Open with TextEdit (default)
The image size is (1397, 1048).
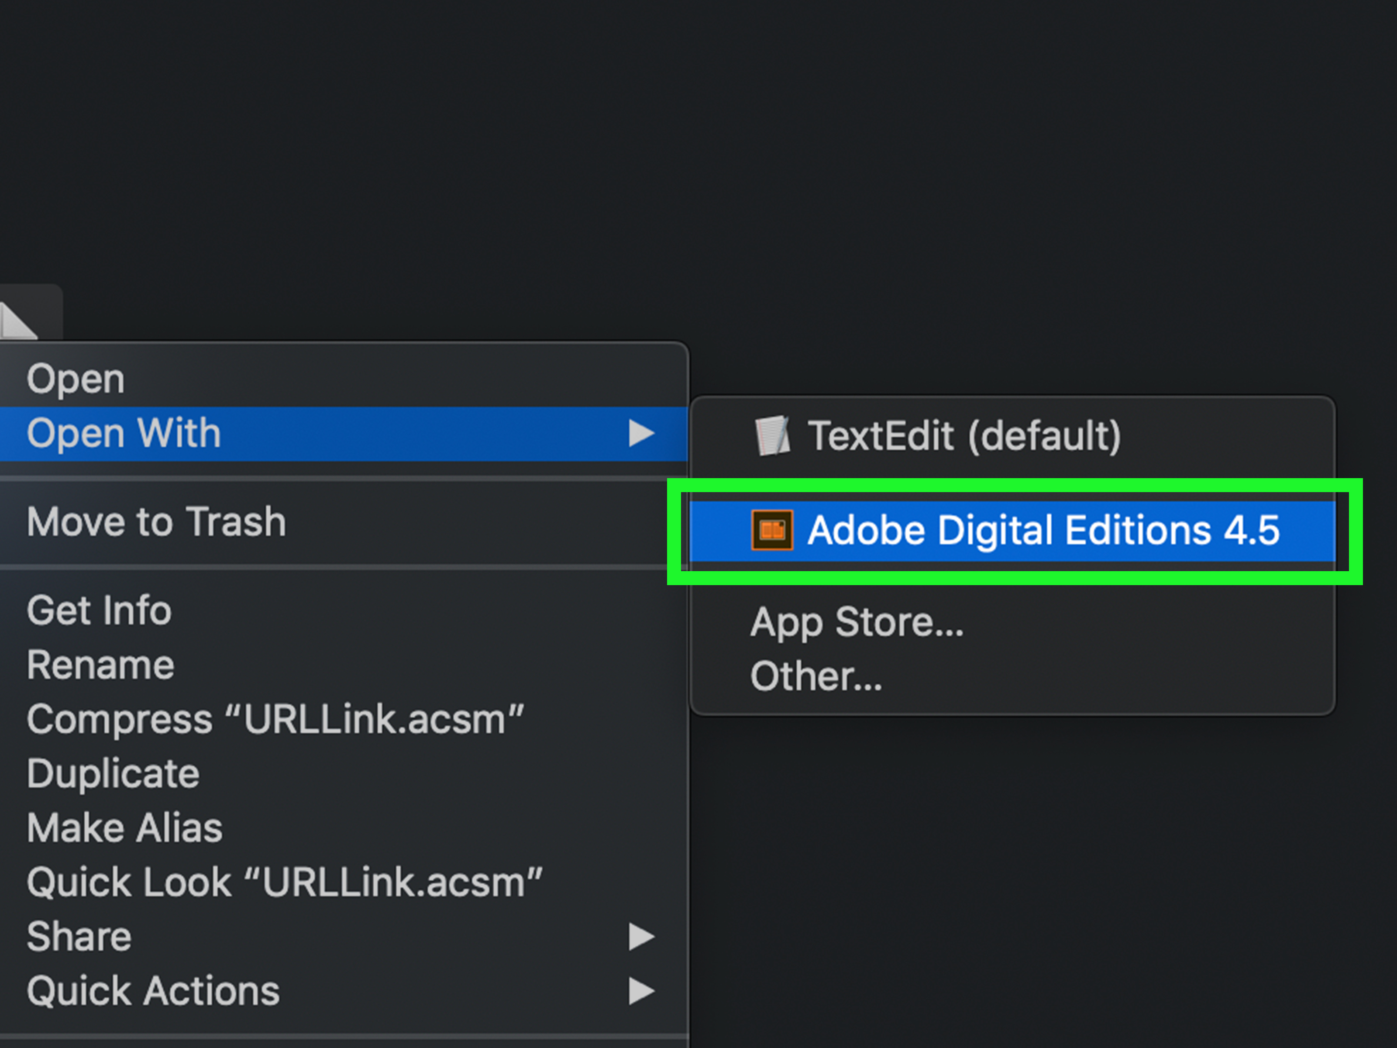1013,436
